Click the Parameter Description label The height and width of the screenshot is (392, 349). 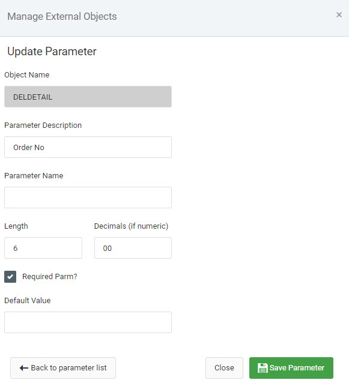pyautogui.click(x=43, y=125)
